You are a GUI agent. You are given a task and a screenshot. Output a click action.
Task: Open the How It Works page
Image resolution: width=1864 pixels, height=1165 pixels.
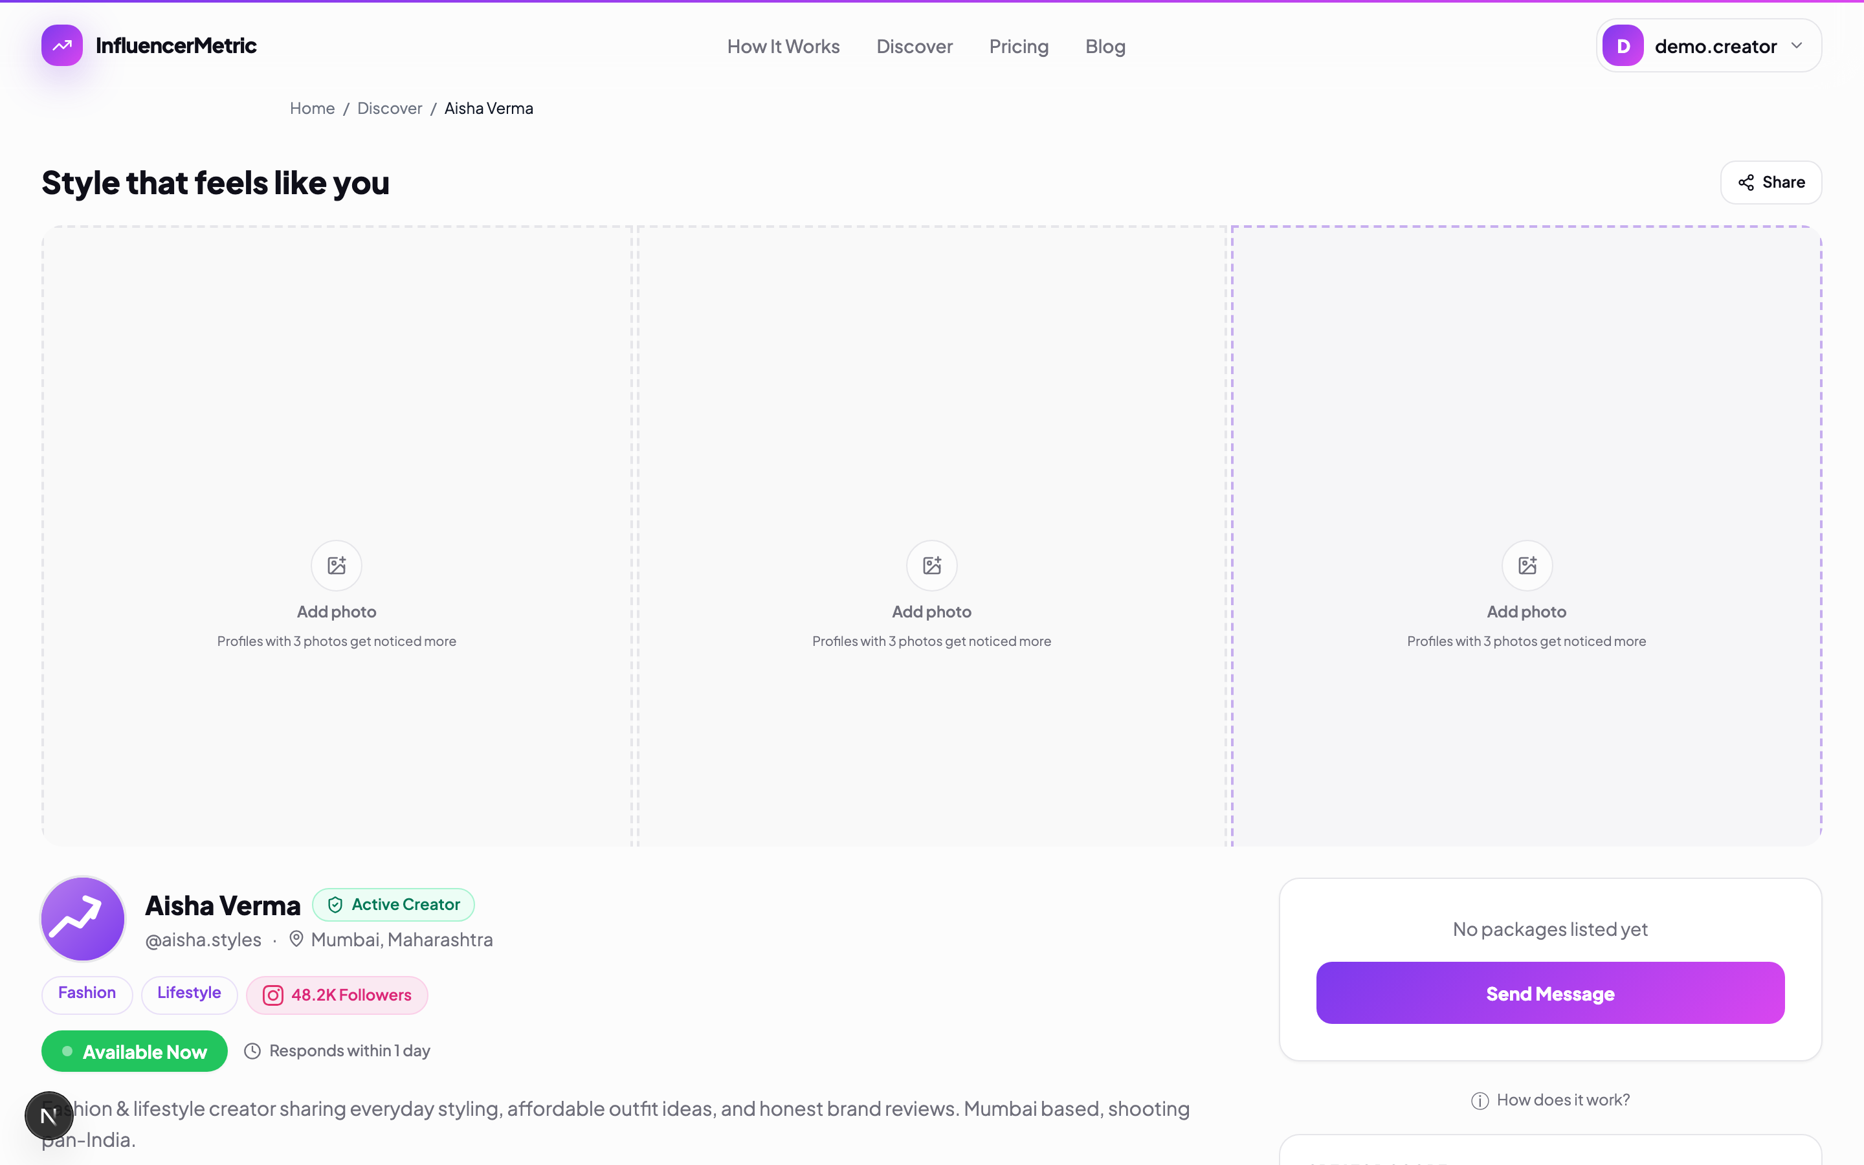783,46
